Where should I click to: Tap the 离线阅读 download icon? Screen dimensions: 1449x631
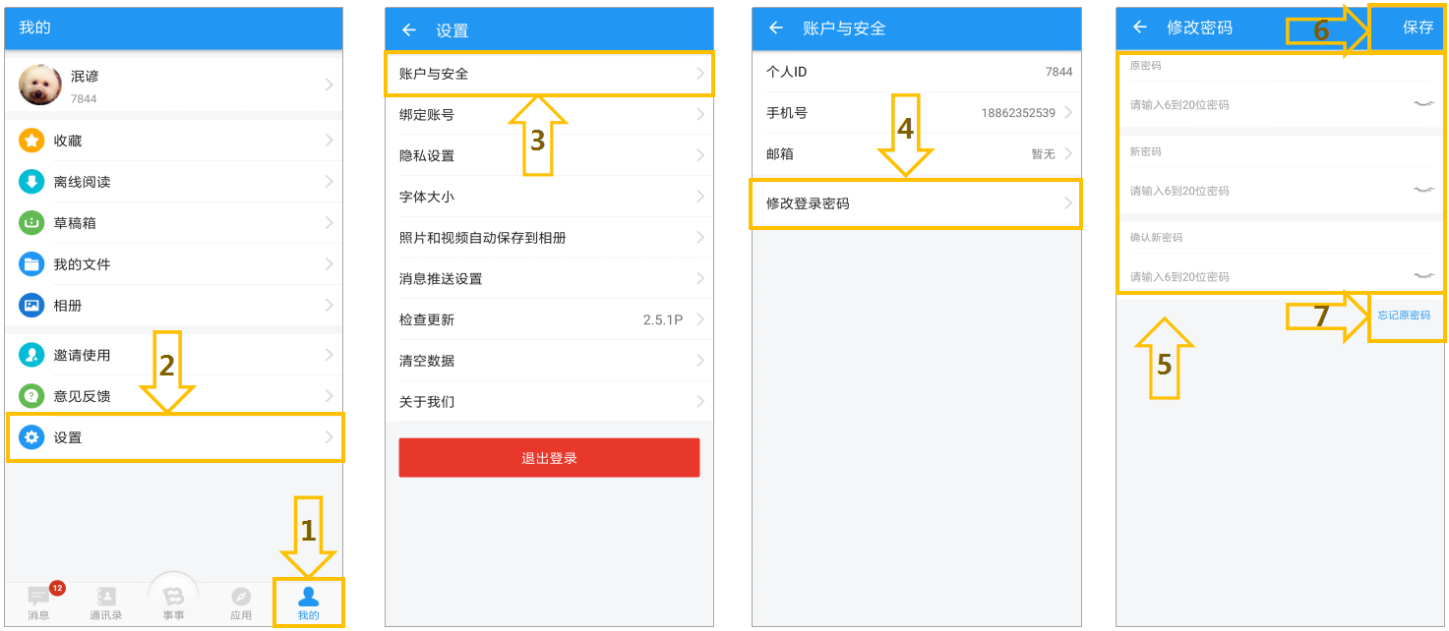(31, 182)
